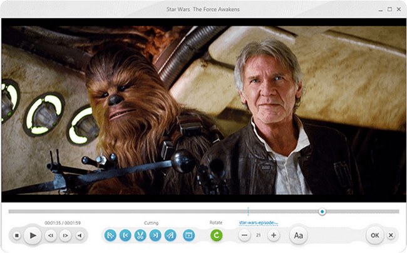Screen dimensions: 407x253
Task: Step back one frame
Action: coord(51,236)
